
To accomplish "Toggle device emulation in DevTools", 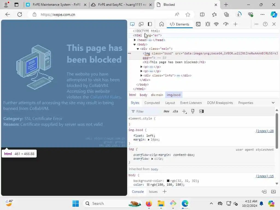I will click(x=141, y=24).
